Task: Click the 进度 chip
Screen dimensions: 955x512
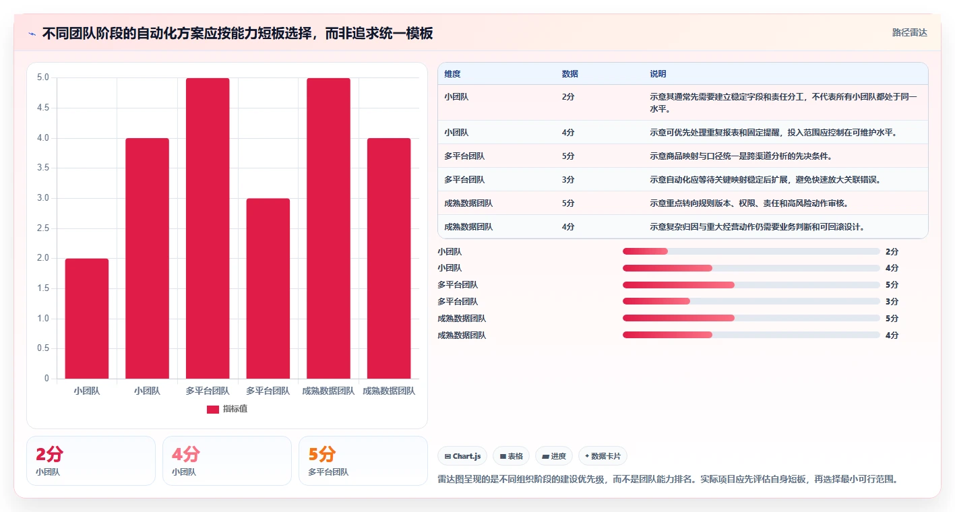Action: point(554,456)
